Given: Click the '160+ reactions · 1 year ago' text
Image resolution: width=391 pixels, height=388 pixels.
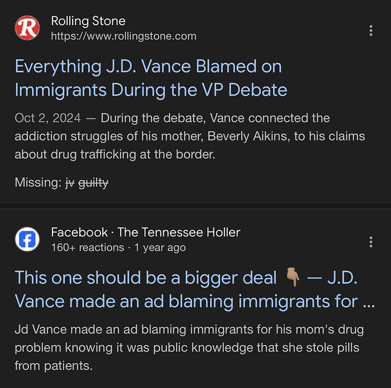Looking at the screenshot, I should (118, 248).
